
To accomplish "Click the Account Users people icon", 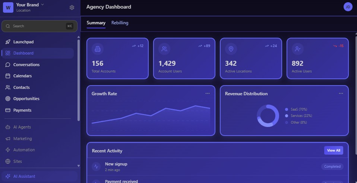I will 164,49.
